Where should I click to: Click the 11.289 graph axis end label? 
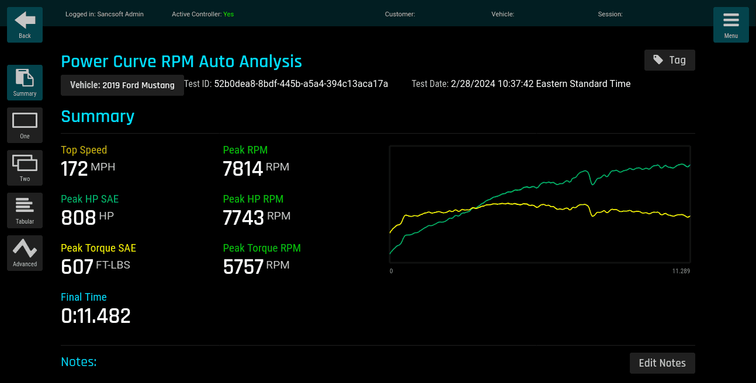[681, 271]
